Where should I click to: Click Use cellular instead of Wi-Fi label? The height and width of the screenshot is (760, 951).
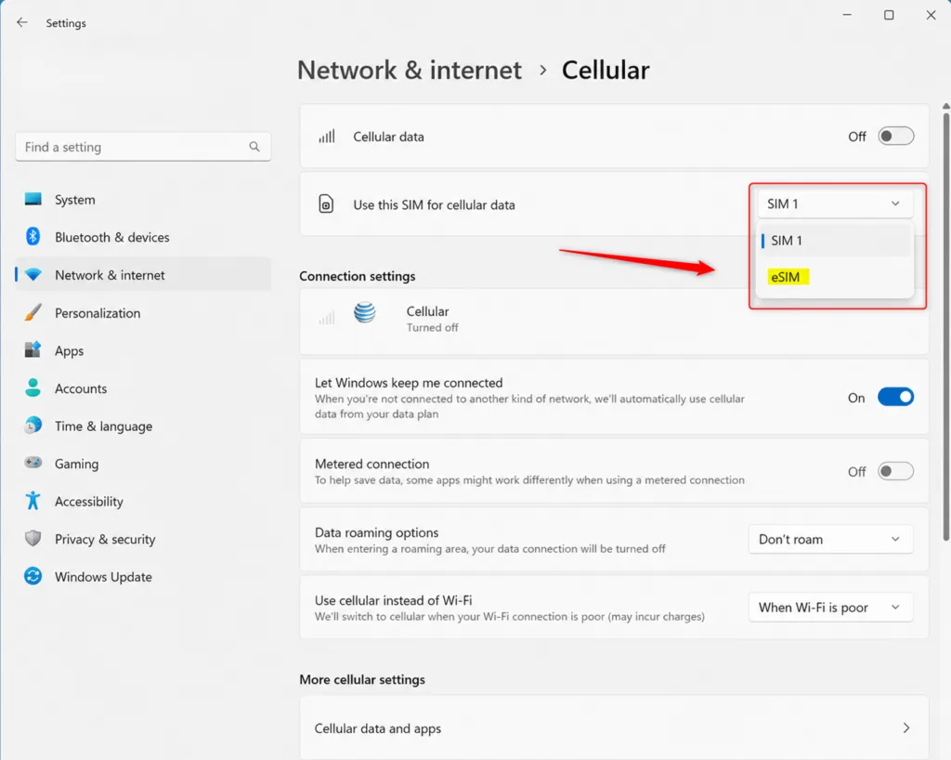click(393, 600)
